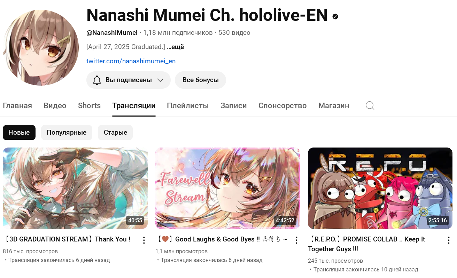This screenshot has height=278, width=457.
Task: Click the verified checkmark badge beside channel name
Action: 335,16
